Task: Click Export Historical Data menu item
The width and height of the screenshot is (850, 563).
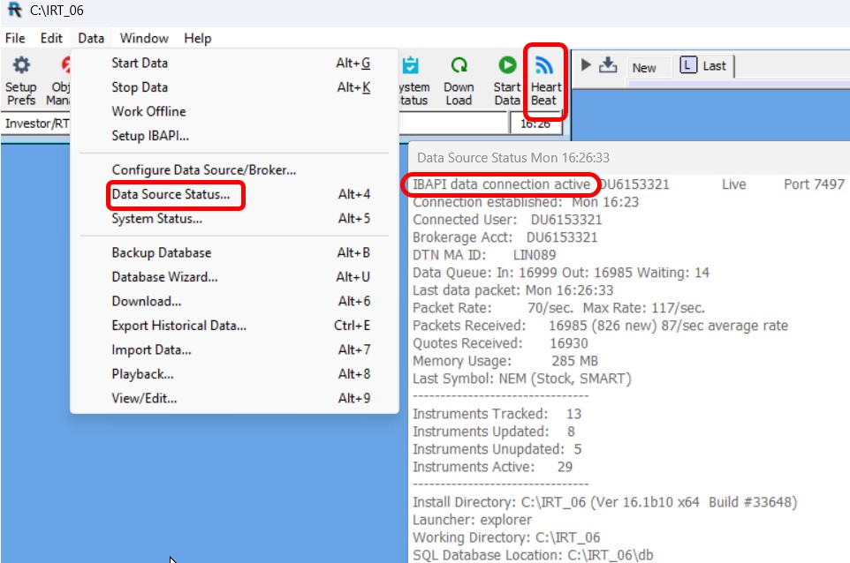Action: pos(178,326)
